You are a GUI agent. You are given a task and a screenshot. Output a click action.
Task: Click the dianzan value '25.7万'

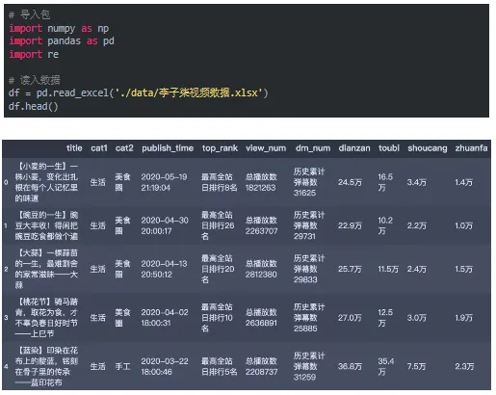point(350,269)
